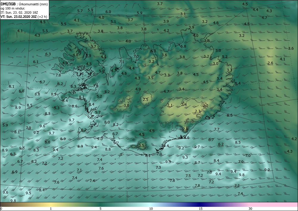Viewport: 298px width, 211px height.
Task: Click the 2.5 value on the glacier
Action: pos(145,100)
